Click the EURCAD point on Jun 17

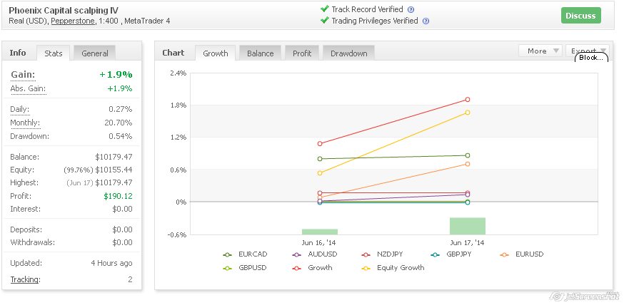click(468, 155)
